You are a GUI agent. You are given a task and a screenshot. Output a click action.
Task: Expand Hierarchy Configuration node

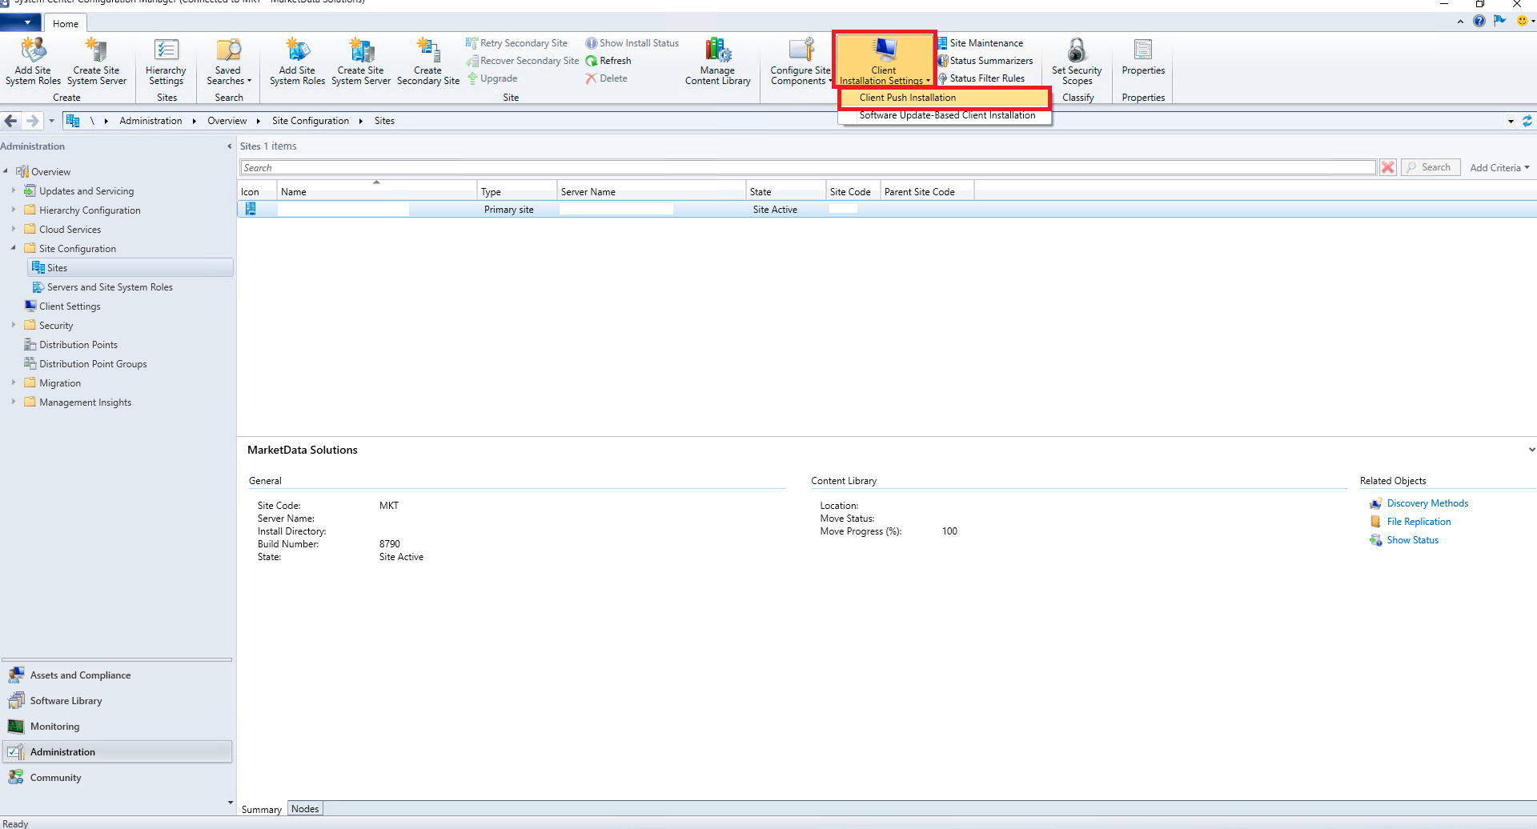(14, 210)
